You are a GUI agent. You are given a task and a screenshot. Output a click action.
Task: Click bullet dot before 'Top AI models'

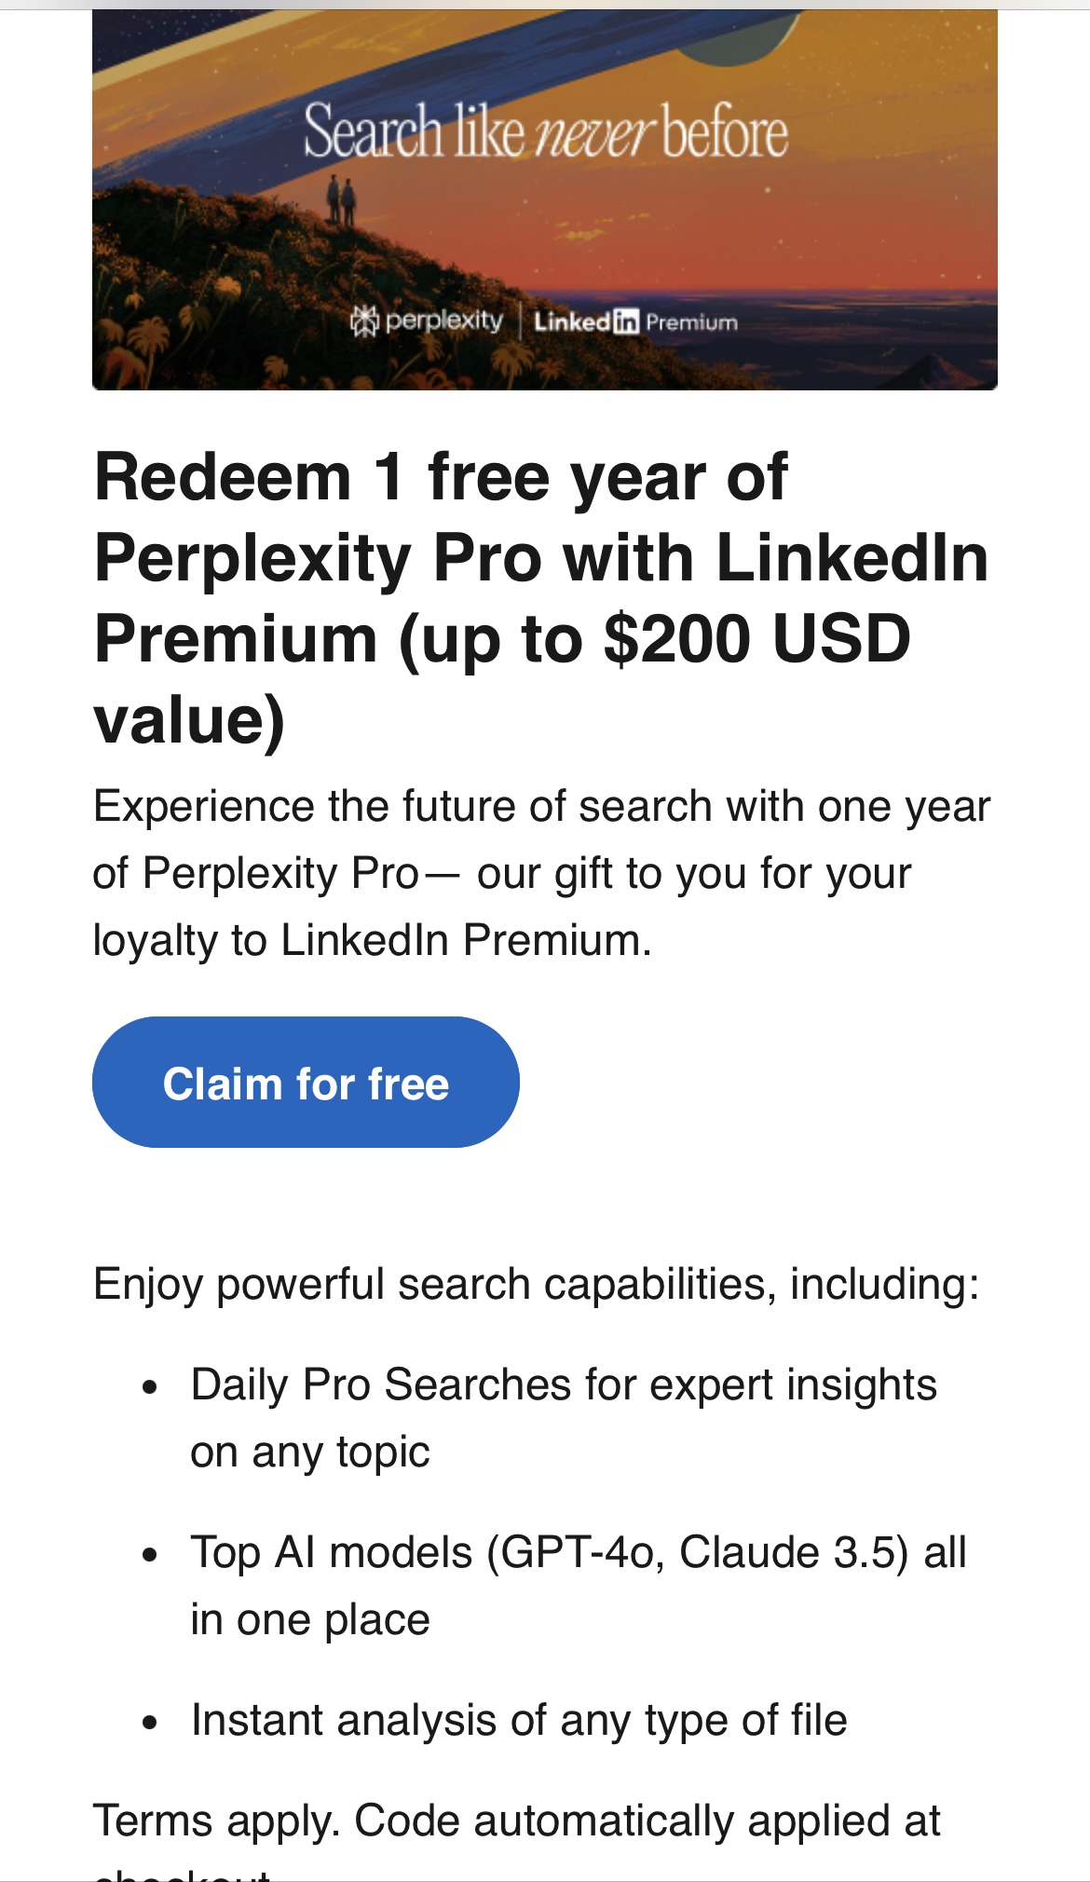tap(150, 1555)
